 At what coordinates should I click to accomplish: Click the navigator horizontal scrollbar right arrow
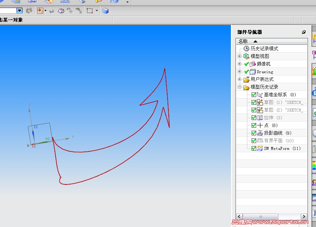click(304, 217)
